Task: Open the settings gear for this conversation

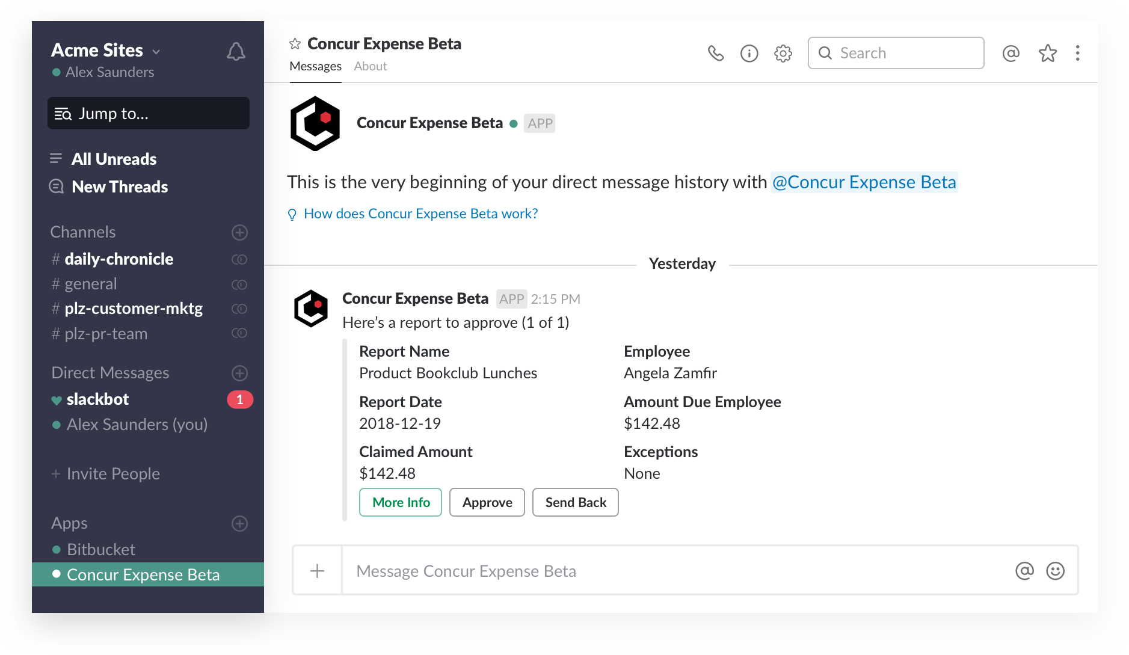Action: pyautogui.click(x=783, y=53)
